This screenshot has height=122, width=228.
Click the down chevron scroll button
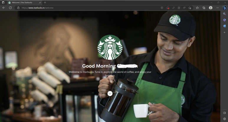tap(110, 94)
